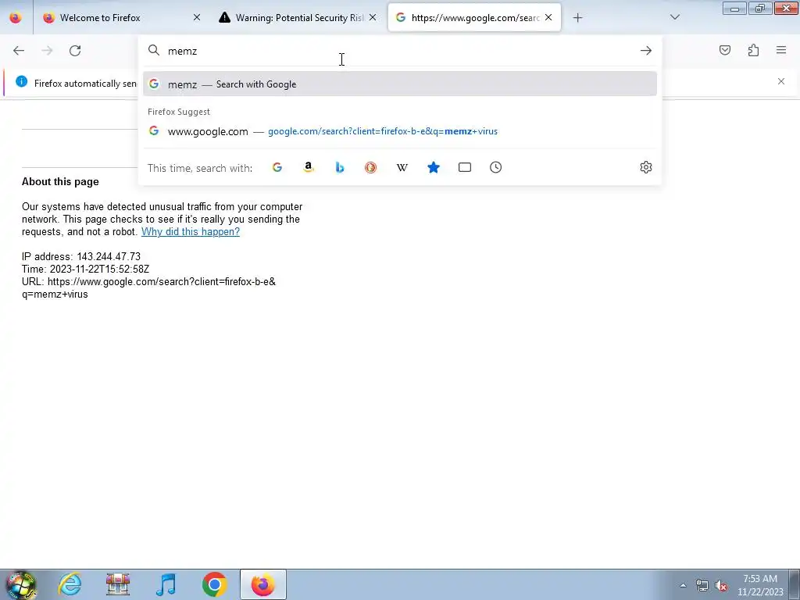This screenshot has height=600, width=800.
Task: Search in History clock icon
Action: [495, 167]
